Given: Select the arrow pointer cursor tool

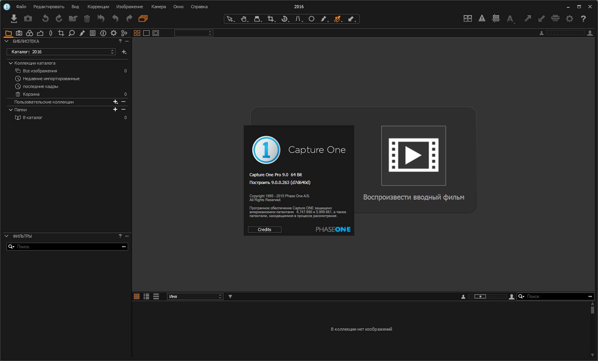Looking at the screenshot, I should (x=230, y=19).
